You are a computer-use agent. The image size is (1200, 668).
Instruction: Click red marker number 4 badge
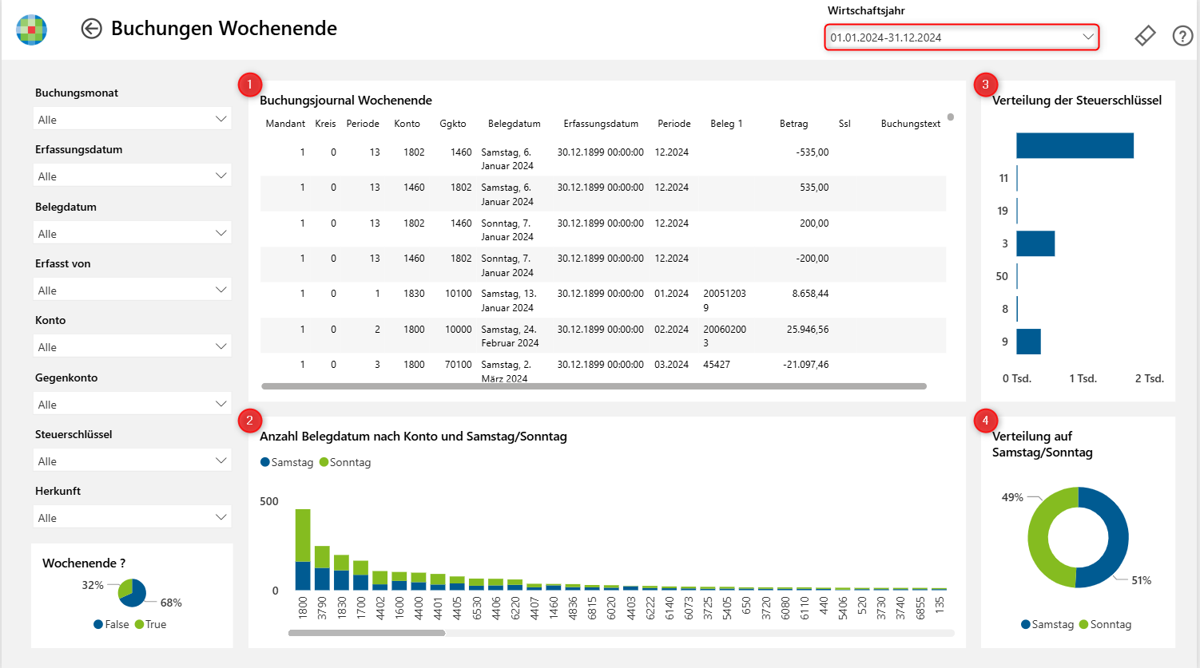(x=985, y=421)
